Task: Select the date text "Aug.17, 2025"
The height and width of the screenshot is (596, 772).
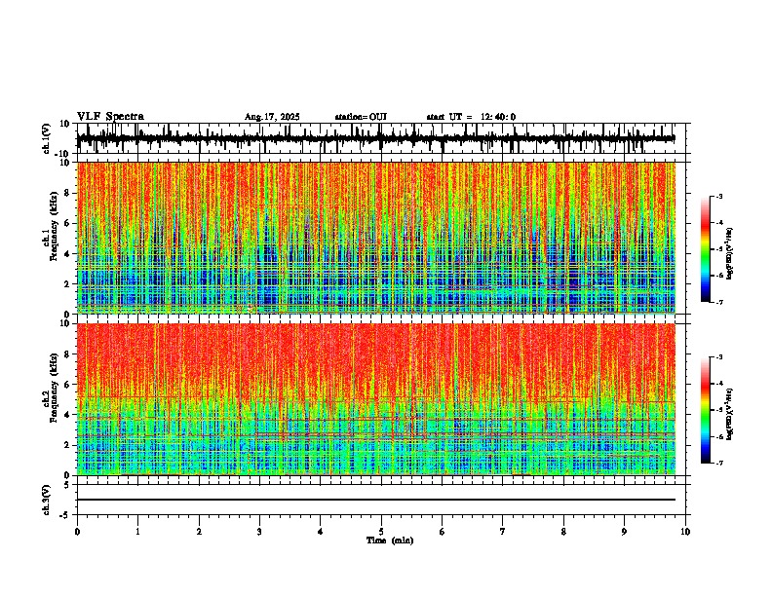Action: [272, 117]
